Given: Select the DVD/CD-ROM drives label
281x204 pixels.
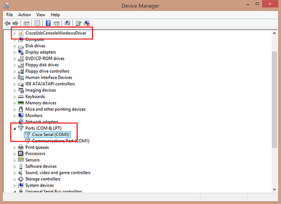Looking at the screenshot, I should [x=44, y=59].
